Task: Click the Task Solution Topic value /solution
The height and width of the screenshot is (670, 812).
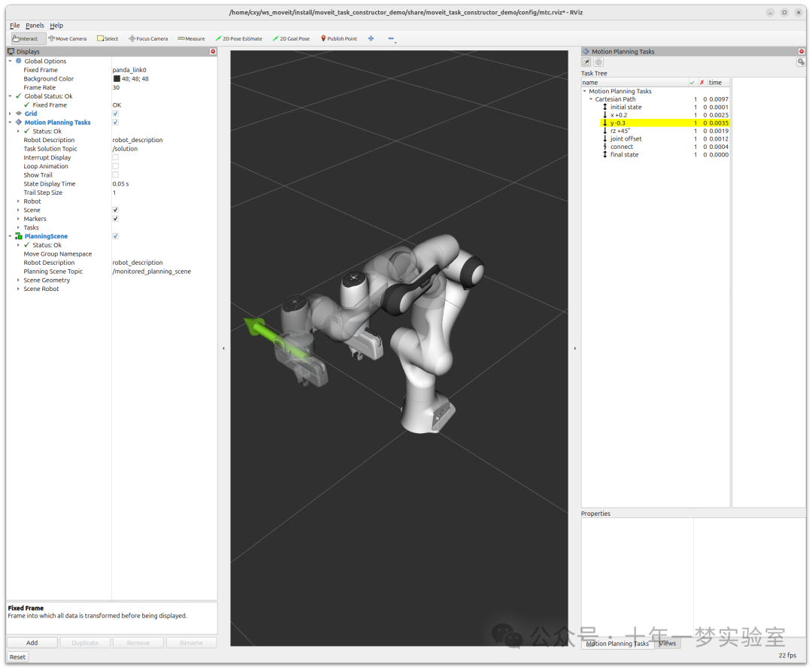Action: point(126,149)
